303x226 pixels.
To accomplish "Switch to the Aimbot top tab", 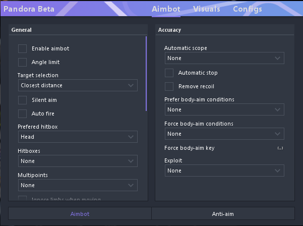I will [166, 9].
